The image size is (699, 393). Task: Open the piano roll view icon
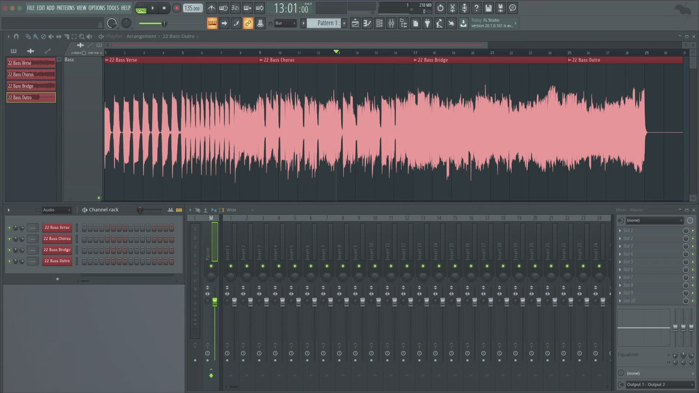click(x=367, y=23)
